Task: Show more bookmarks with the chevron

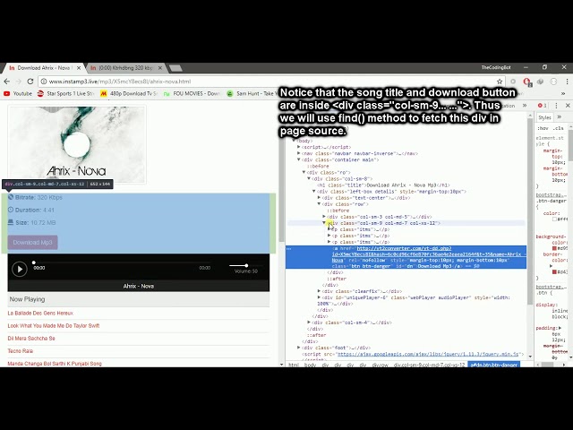Action: tap(563, 93)
